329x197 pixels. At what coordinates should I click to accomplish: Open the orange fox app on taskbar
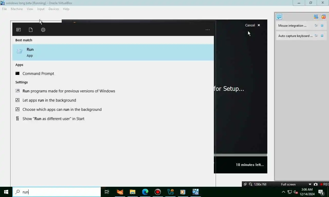pyautogui.click(x=120, y=192)
